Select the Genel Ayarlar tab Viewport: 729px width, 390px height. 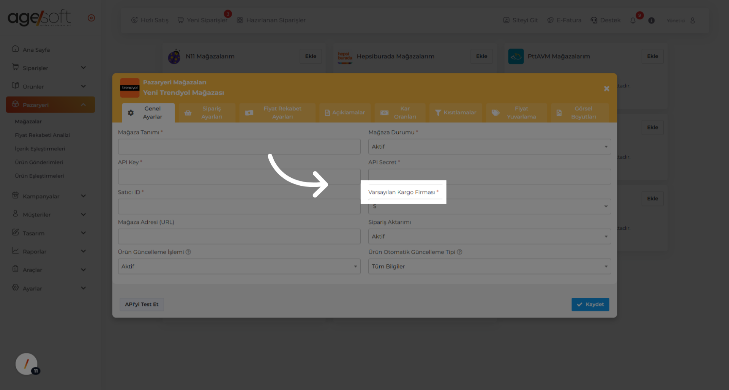pos(148,113)
